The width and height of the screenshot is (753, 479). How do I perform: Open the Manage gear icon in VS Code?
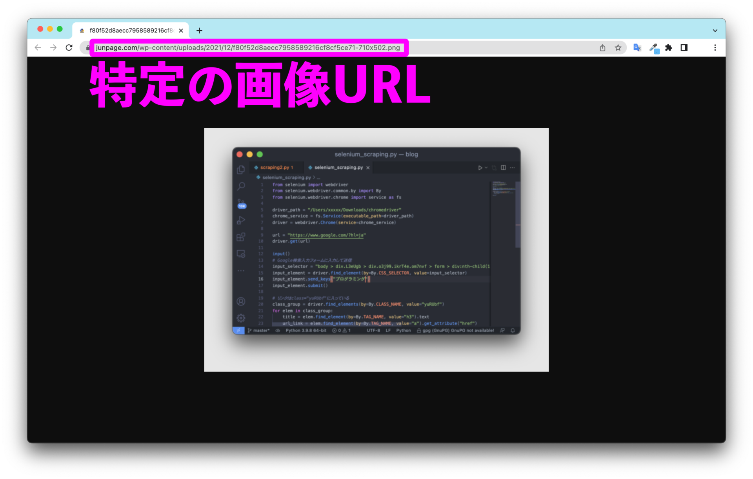pyautogui.click(x=240, y=318)
